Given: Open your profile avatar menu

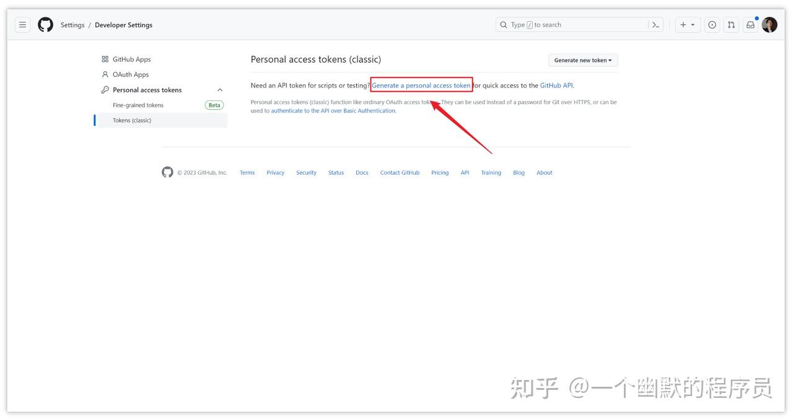Looking at the screenshot, I should click(x=769, y=24).
